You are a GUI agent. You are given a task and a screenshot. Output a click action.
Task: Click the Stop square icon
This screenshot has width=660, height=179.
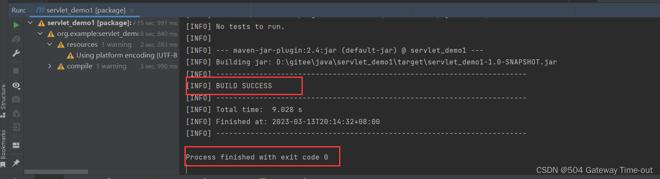[x=16, y=70]
